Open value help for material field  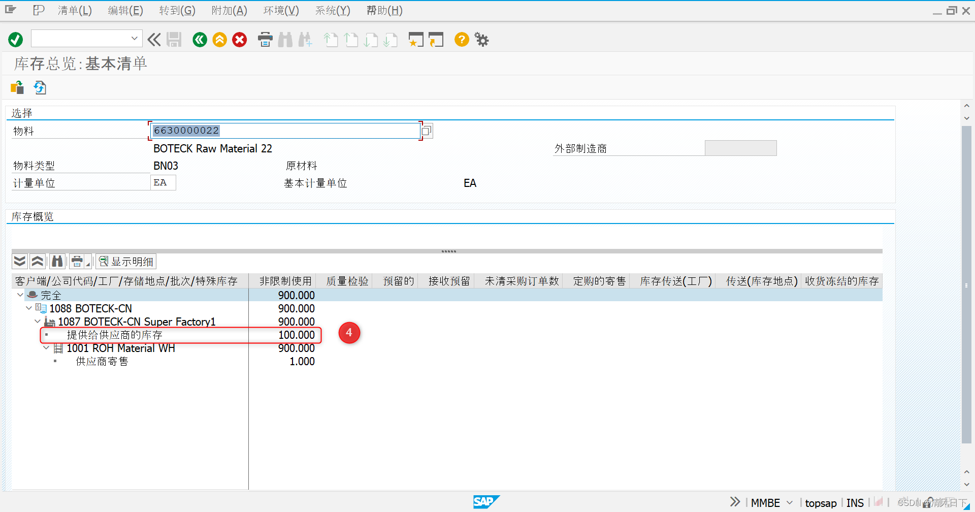[427, 131]
